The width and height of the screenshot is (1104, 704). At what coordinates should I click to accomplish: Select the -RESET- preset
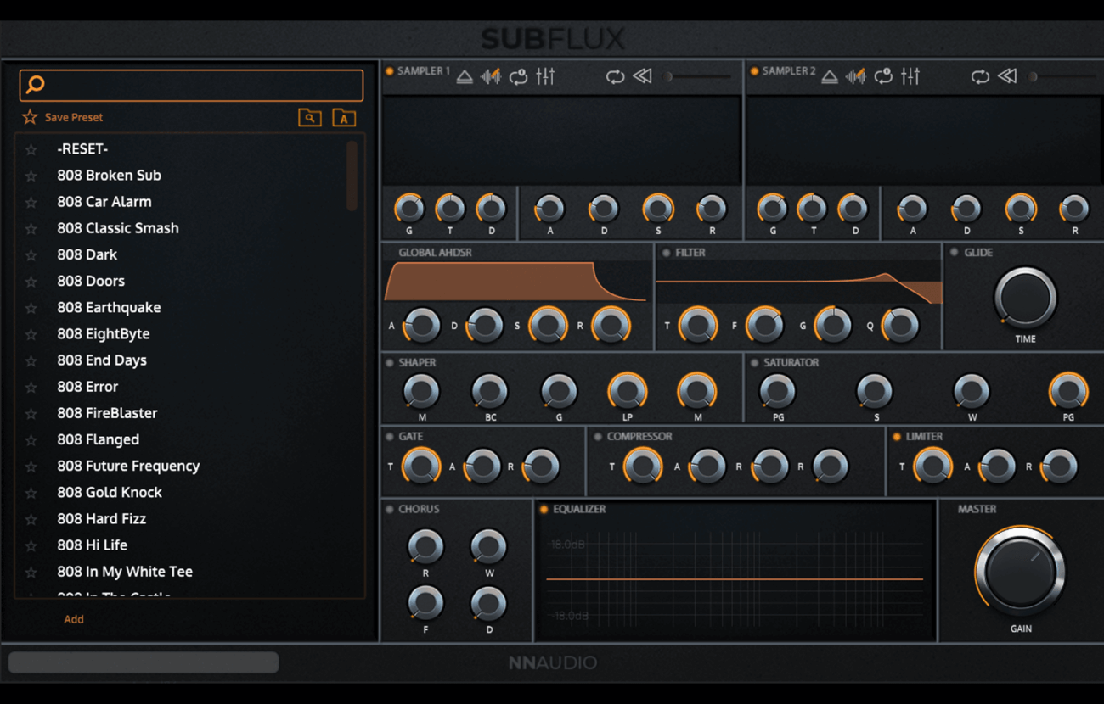(82, 148)
